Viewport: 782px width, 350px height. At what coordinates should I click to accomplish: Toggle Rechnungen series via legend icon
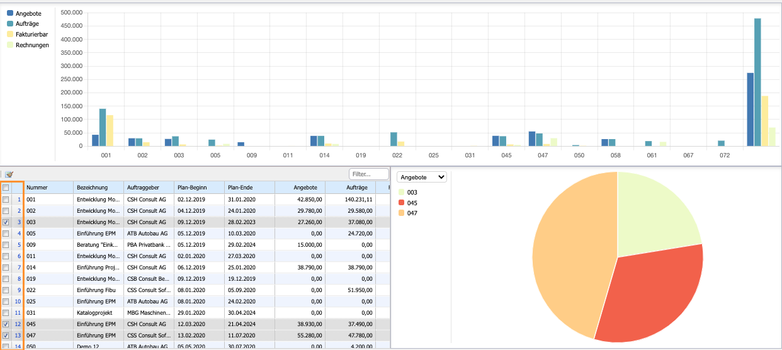10,45
